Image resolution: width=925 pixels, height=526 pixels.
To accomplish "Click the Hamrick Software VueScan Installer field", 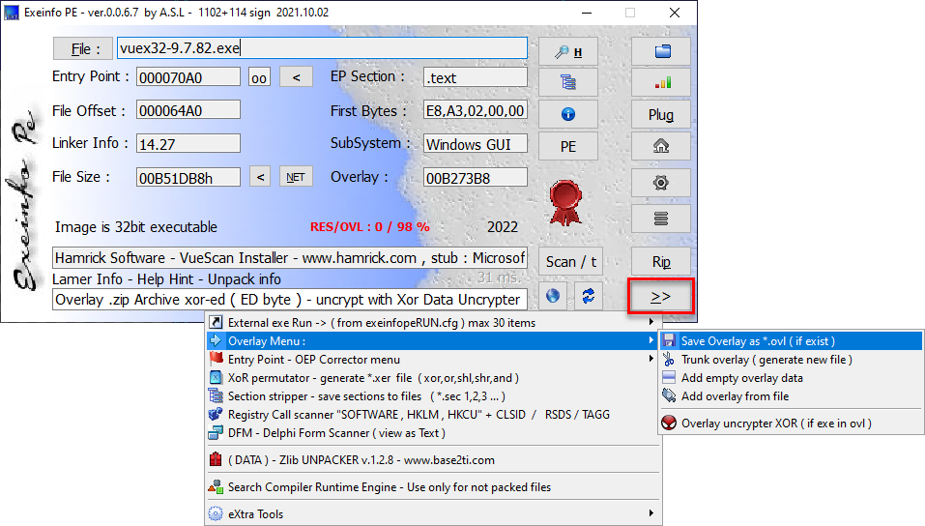I will pyautogui.click(x=290, y=258).
